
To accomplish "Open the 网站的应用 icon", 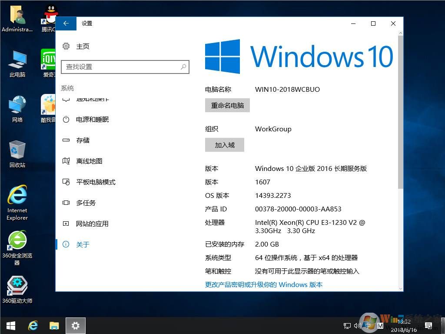I will point(66,224).
